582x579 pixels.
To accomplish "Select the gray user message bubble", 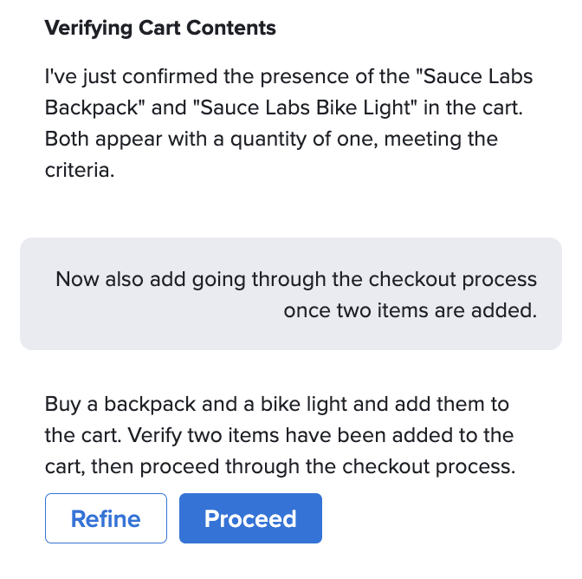I will pyautogui.click(x=291, y=294).
